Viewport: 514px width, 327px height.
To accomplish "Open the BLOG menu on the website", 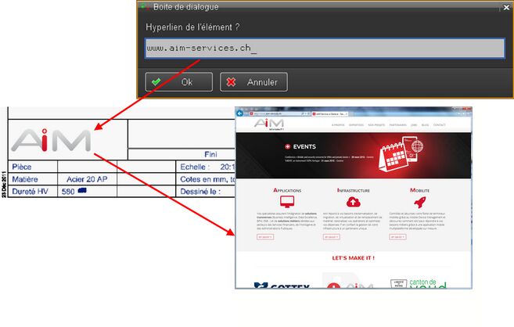I will 425,125.
